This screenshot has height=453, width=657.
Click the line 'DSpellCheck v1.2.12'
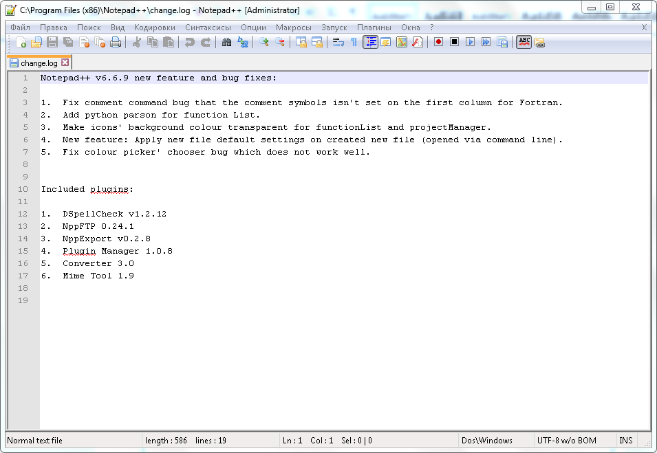pyautogui.click(x=114, y=214)
